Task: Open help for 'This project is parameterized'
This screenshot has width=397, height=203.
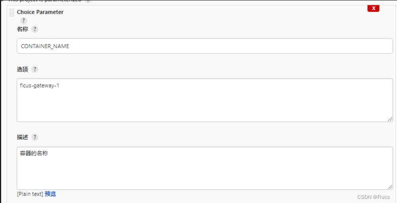Action: click(x=89, y=1)
